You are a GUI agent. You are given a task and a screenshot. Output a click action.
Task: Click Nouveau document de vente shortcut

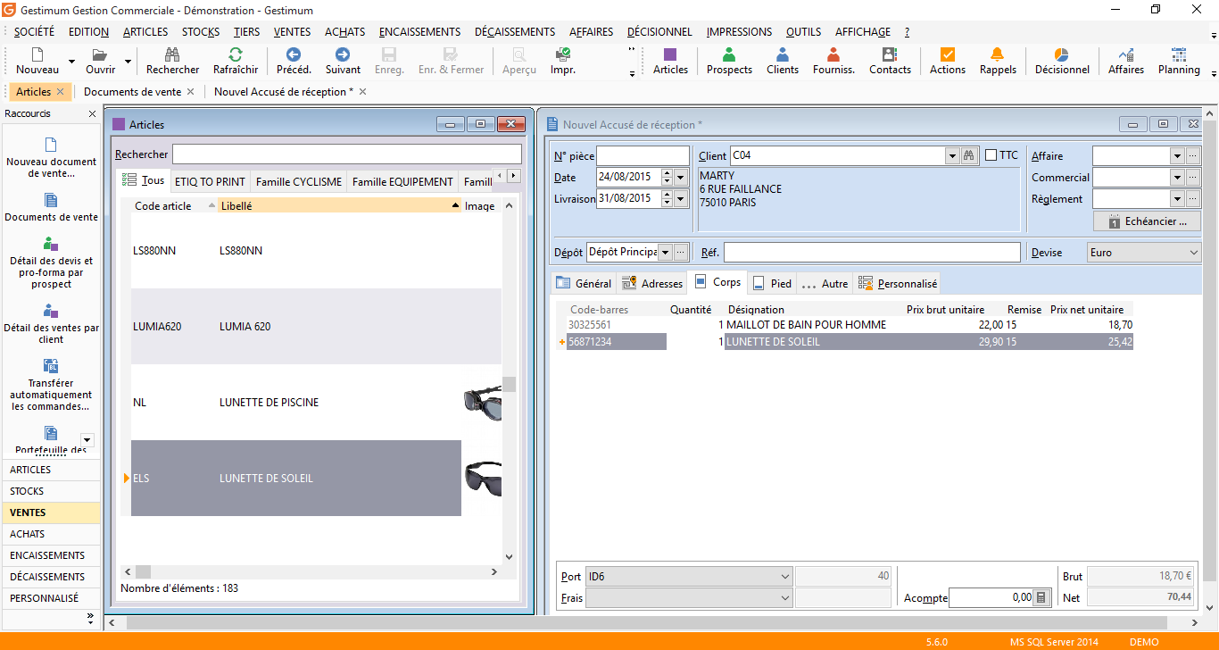(x=51, y=158)
